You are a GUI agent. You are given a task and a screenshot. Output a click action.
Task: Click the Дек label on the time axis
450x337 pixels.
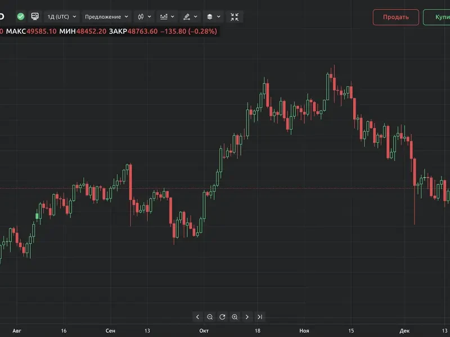(x=404, y=331)
